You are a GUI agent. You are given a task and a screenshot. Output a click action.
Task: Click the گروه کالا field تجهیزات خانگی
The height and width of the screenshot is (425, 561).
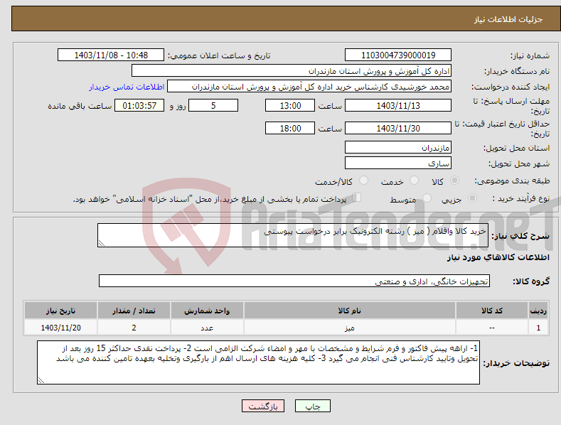(x=294, y=281)
